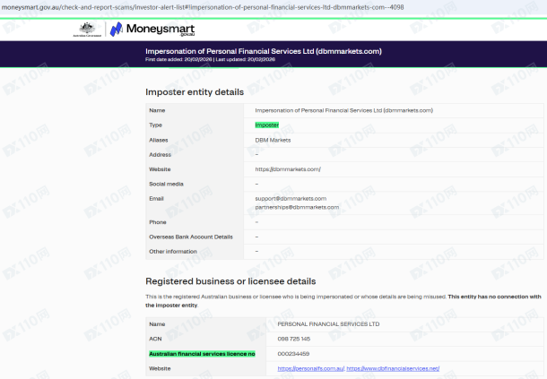Screen dimensions: 547x379
Task: Click PERSONAL FINANCIAL SERVICES LTD name value
Action: 328,324
